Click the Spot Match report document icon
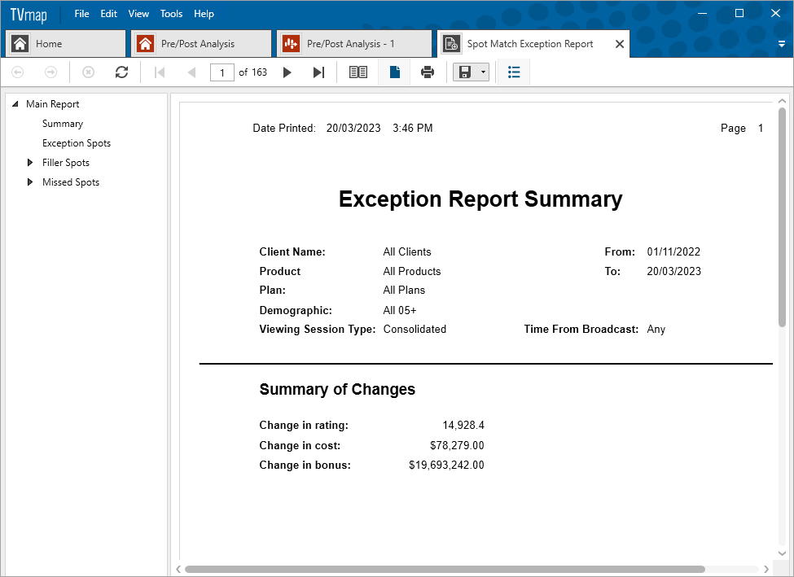 point(451,44)
